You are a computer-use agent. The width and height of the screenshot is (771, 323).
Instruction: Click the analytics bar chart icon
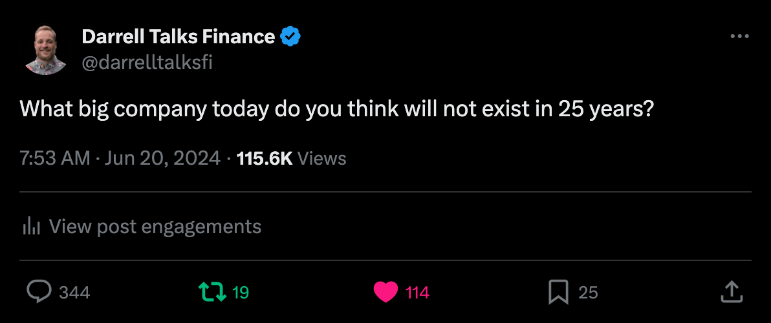click(32, 227)
